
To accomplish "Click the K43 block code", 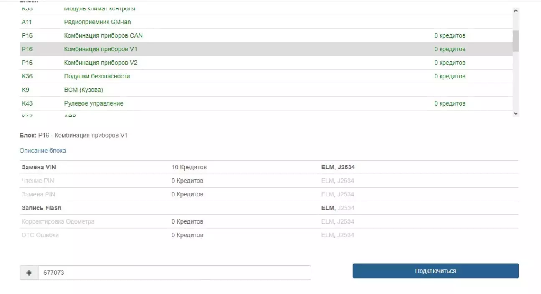I will tap(27, 103).
